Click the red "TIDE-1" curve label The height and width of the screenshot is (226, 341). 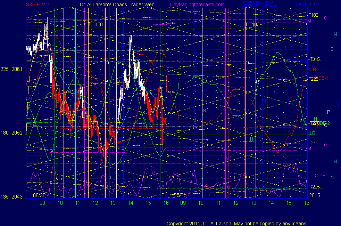click(321, 78)
